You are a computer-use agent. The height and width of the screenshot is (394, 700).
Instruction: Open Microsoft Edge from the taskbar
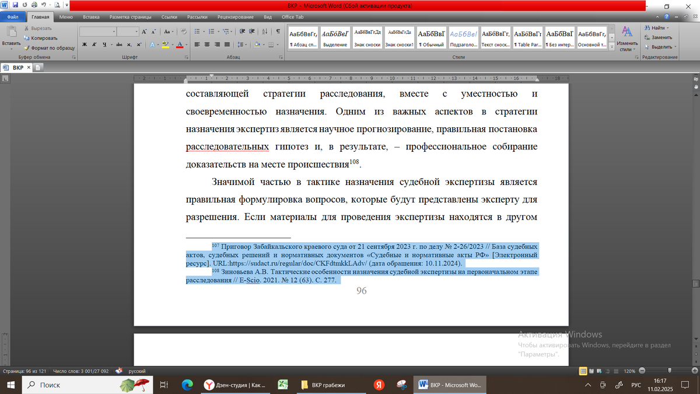(187, 385)
